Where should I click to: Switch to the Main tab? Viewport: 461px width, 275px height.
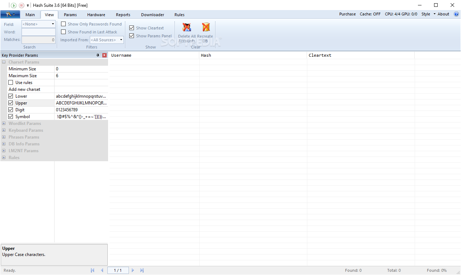pos(30,15)
